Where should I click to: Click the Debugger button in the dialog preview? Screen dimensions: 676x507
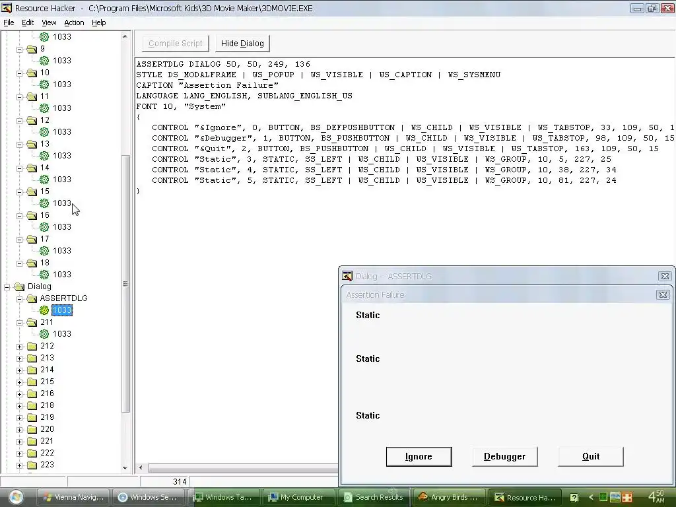(504, 457)
